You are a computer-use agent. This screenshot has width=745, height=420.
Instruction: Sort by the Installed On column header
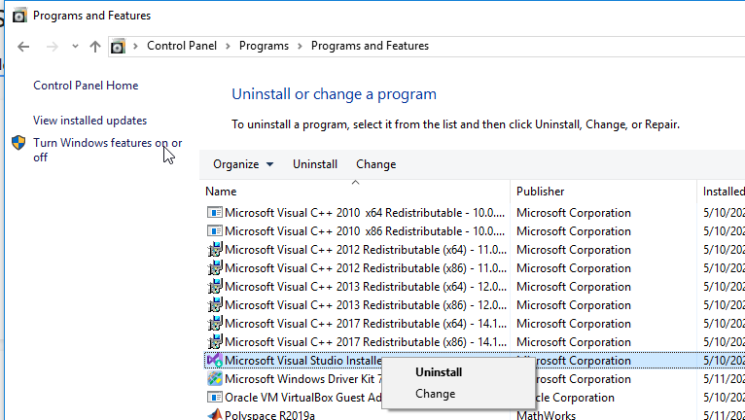coord(722,192)
